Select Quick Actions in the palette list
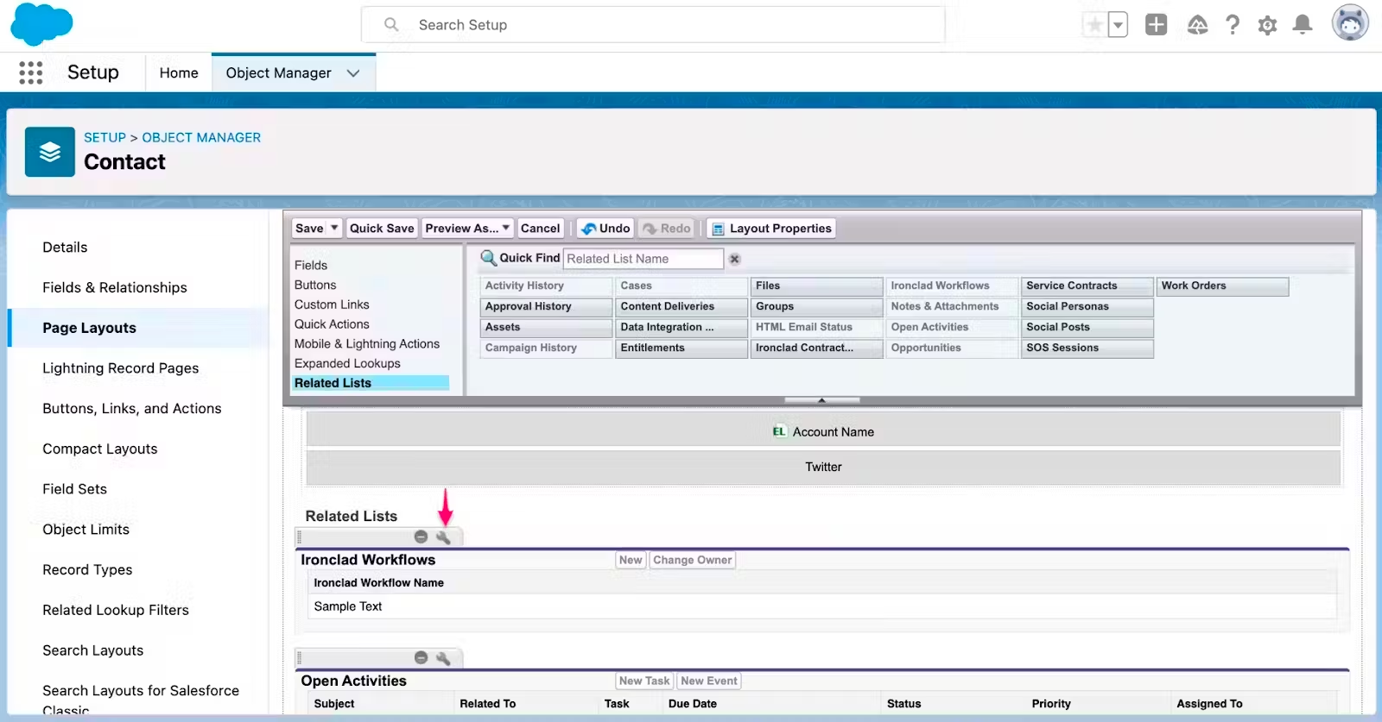This screenshot has height=722, width=1382. (332, 325)
